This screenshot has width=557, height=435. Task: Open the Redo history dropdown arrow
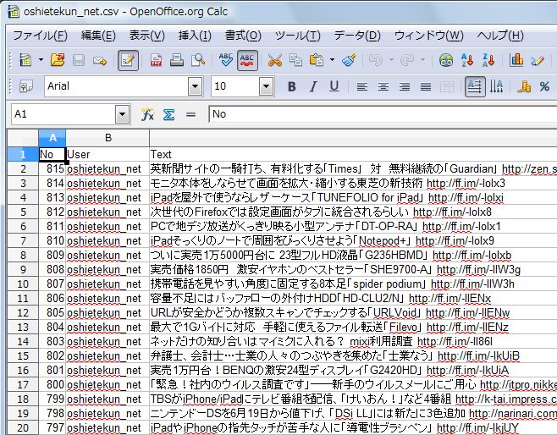coord(422,60)
